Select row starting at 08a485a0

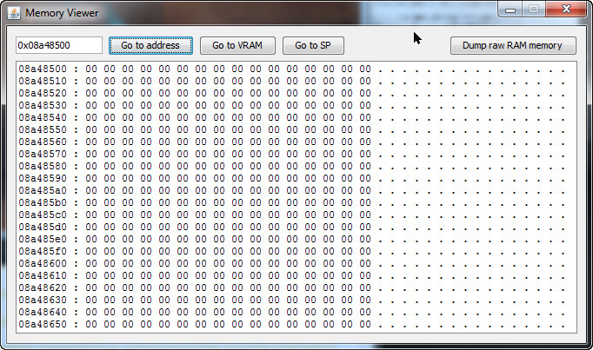click(x=291, y=191)
